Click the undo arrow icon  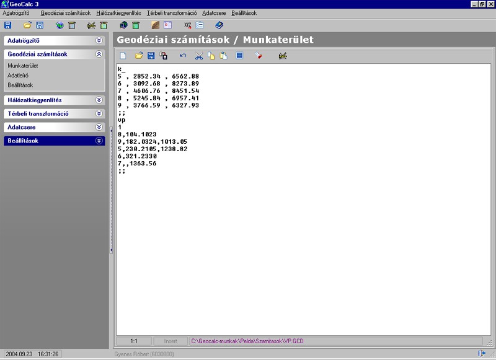click(183, 56)
